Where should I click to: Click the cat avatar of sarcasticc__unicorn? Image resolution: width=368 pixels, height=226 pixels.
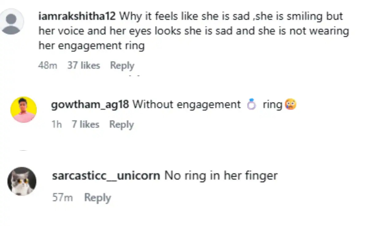(22, 181)
